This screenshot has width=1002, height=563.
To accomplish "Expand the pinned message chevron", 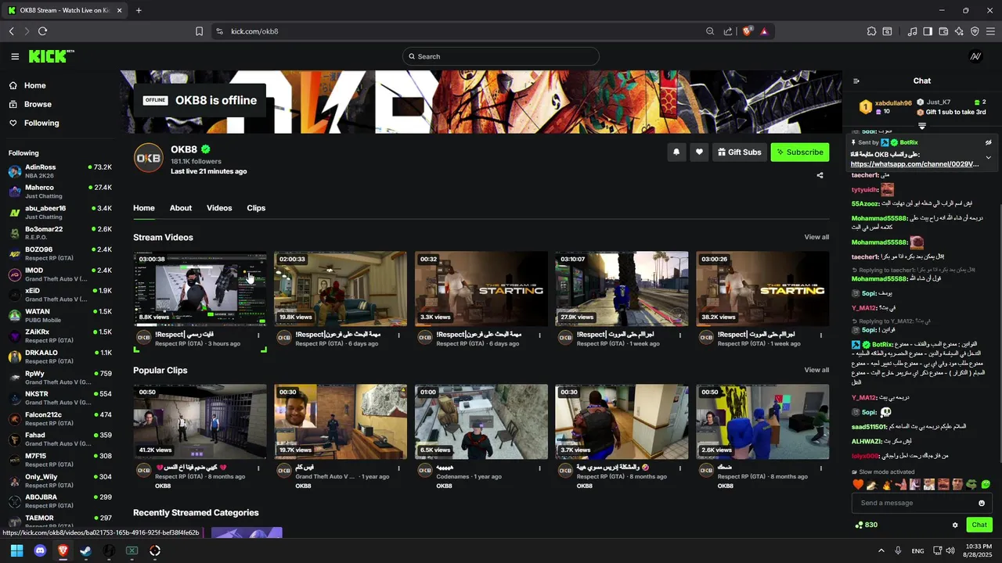I will tap(988, 158).
